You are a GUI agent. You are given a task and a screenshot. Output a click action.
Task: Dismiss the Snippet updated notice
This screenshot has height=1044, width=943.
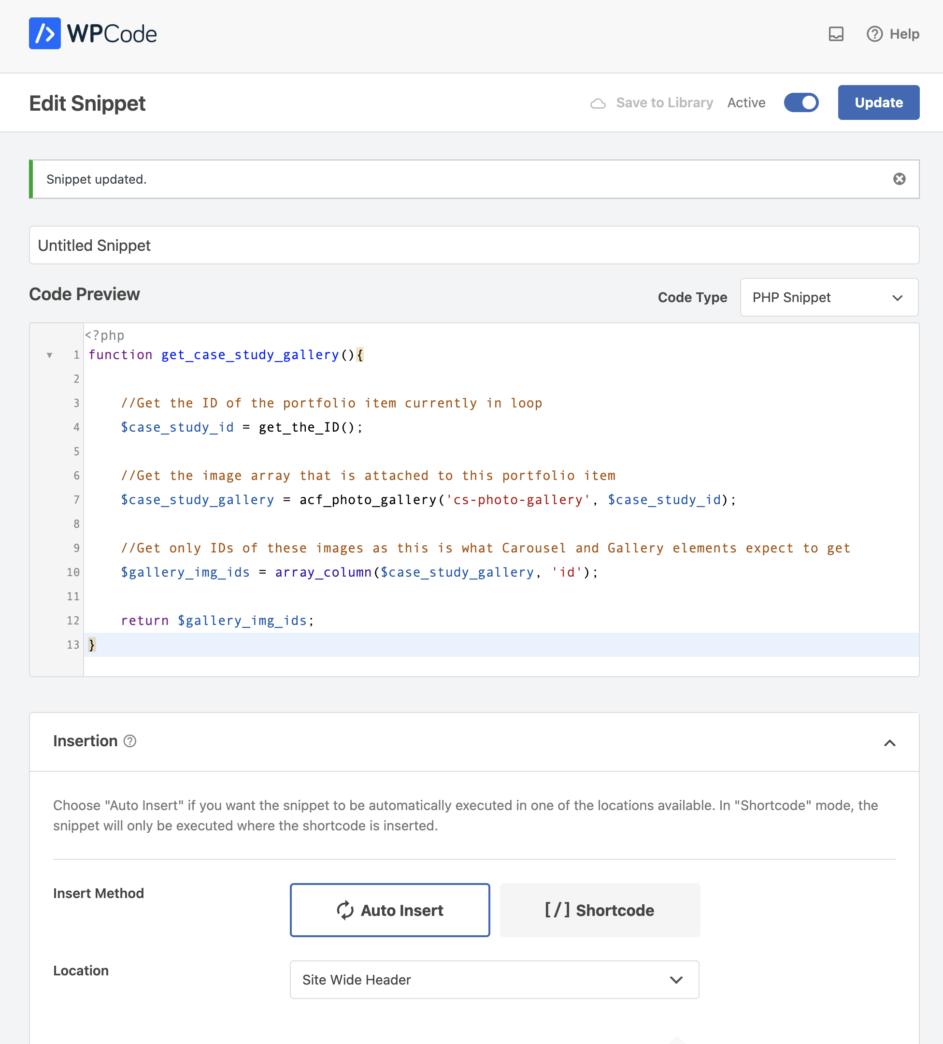(899, 179)
